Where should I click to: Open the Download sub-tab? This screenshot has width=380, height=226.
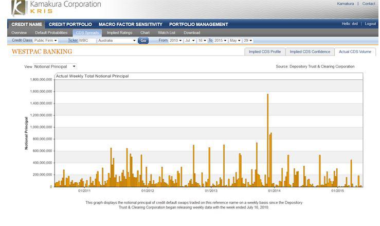(x=192, y=32)
